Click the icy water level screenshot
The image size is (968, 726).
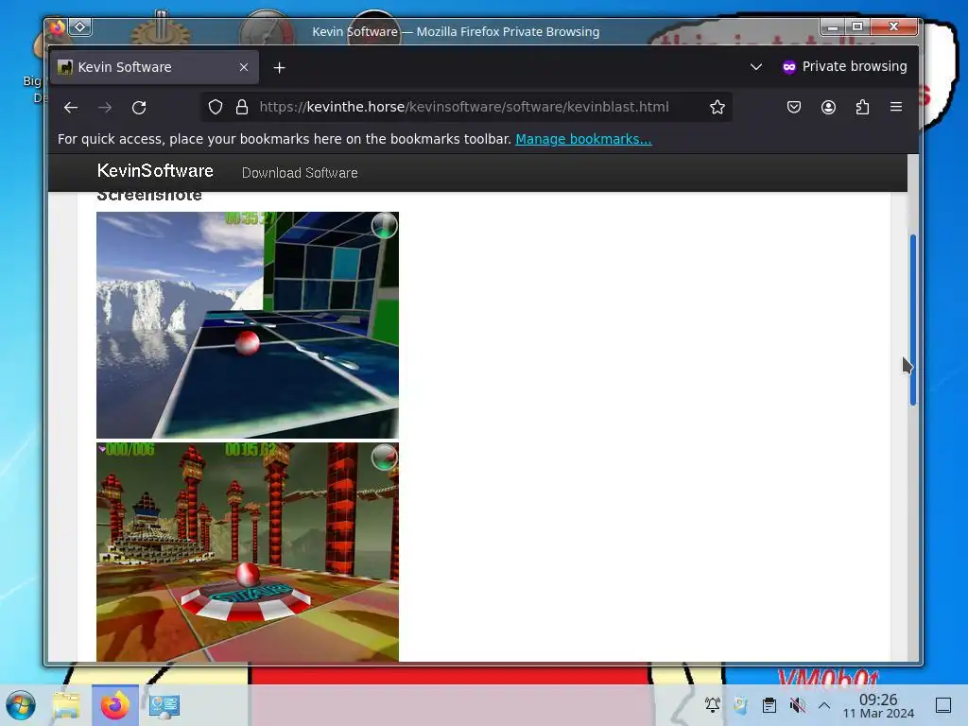tap(248, 325)
